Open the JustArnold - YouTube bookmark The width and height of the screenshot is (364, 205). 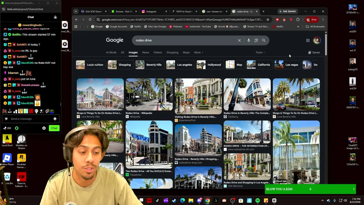click(198, 26)
